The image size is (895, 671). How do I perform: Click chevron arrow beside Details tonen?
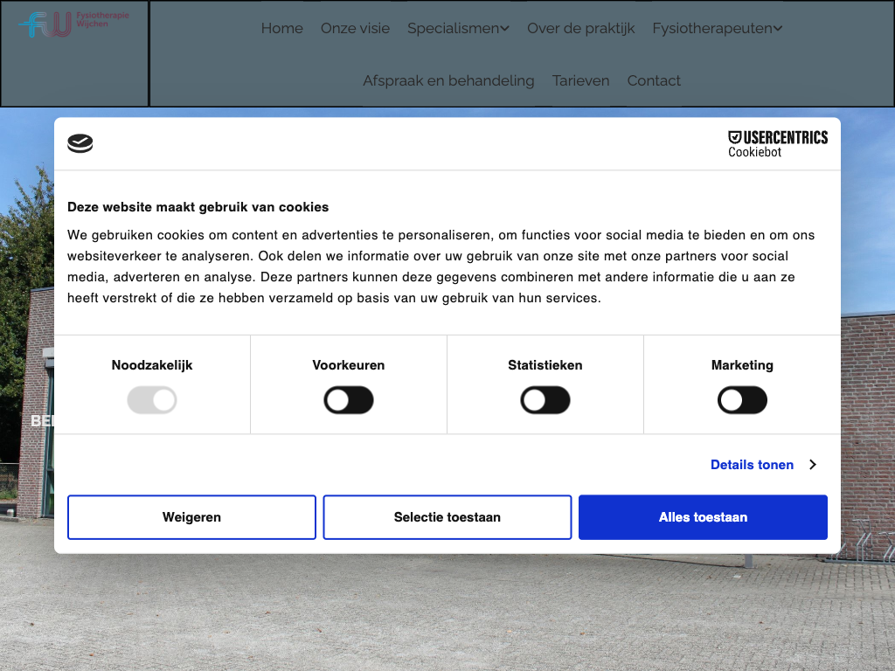pyautogui.click(x=812, y=465)
